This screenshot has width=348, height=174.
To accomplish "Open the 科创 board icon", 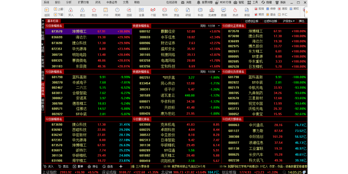I will (x=200, y=10).
